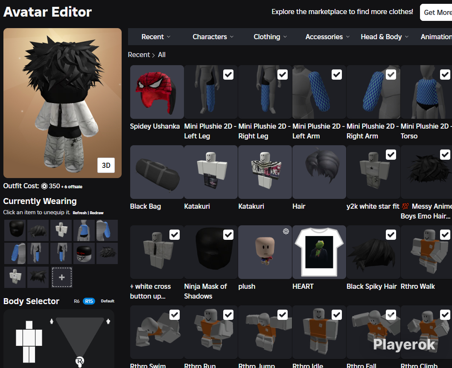Expand the Accessories dropdown

(327, 37)
